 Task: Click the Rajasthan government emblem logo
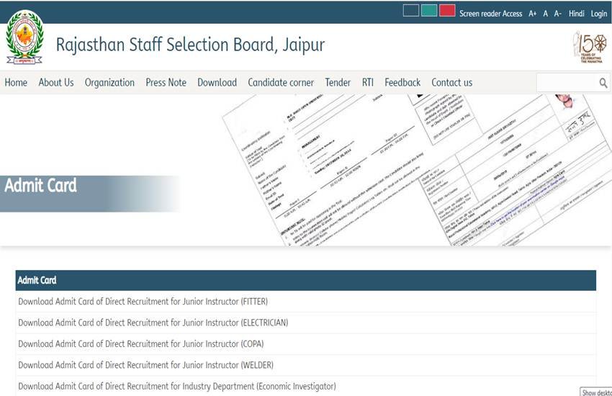[24, 37]
